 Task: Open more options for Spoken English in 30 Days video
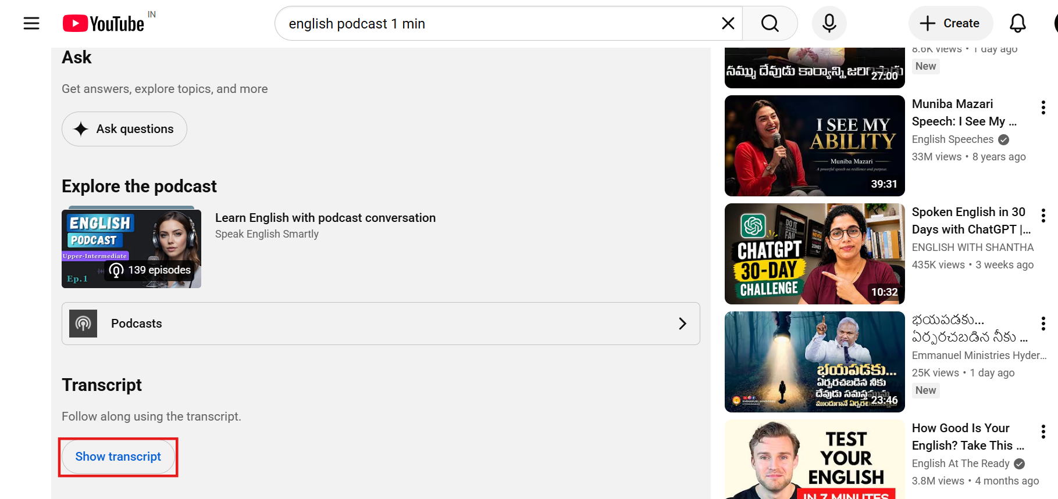pyautogui.click(x=1043, y=216)
